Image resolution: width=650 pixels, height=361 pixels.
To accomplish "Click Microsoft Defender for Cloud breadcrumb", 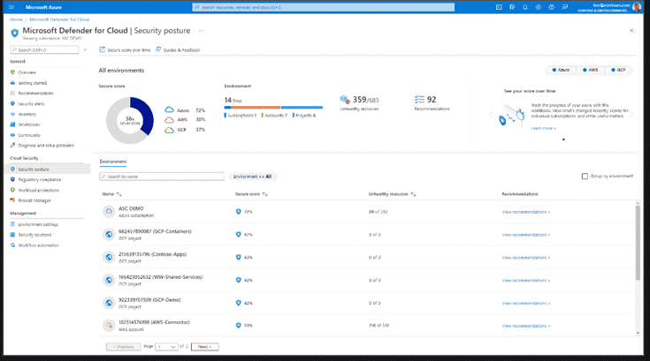I will (59, 19).
